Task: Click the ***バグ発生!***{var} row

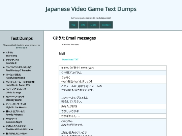Action: [x=113, y=68]
